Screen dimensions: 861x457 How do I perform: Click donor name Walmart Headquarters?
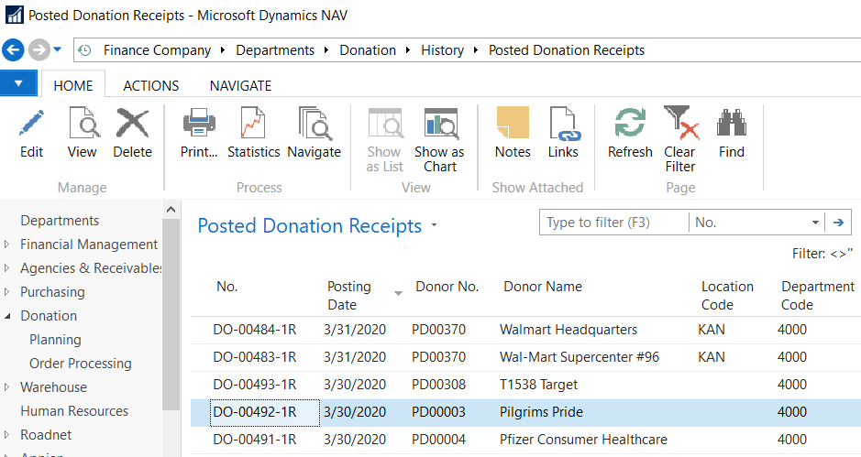(568, 330)
